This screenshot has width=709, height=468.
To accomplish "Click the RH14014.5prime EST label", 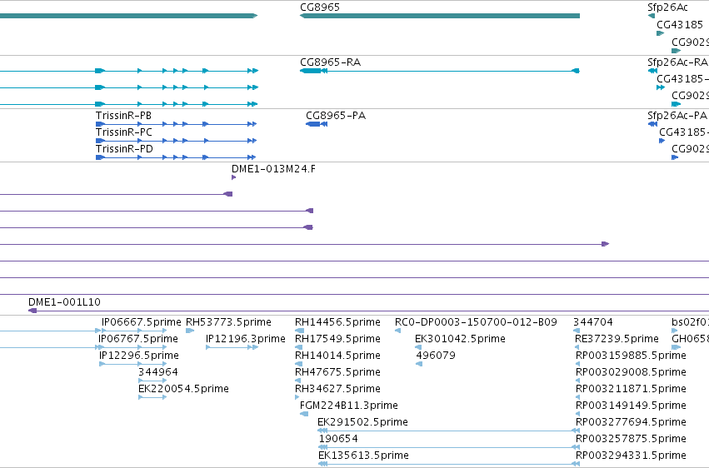I will (337, 356).
